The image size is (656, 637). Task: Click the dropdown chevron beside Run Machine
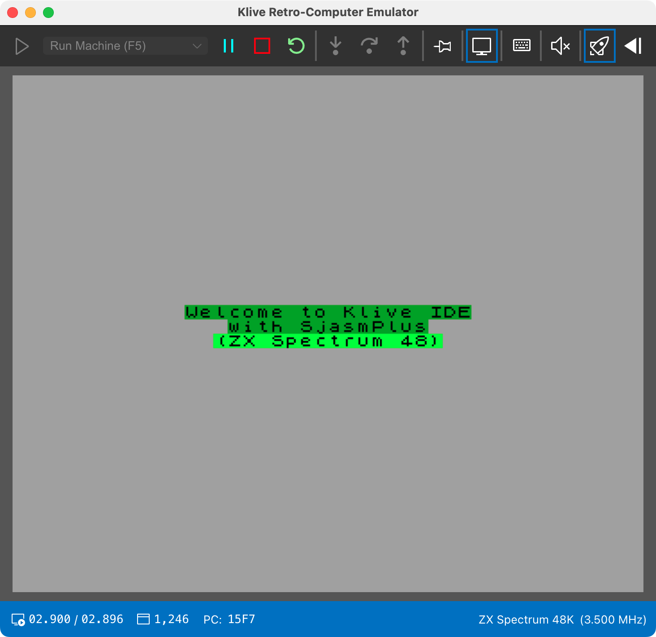[197, 46]
